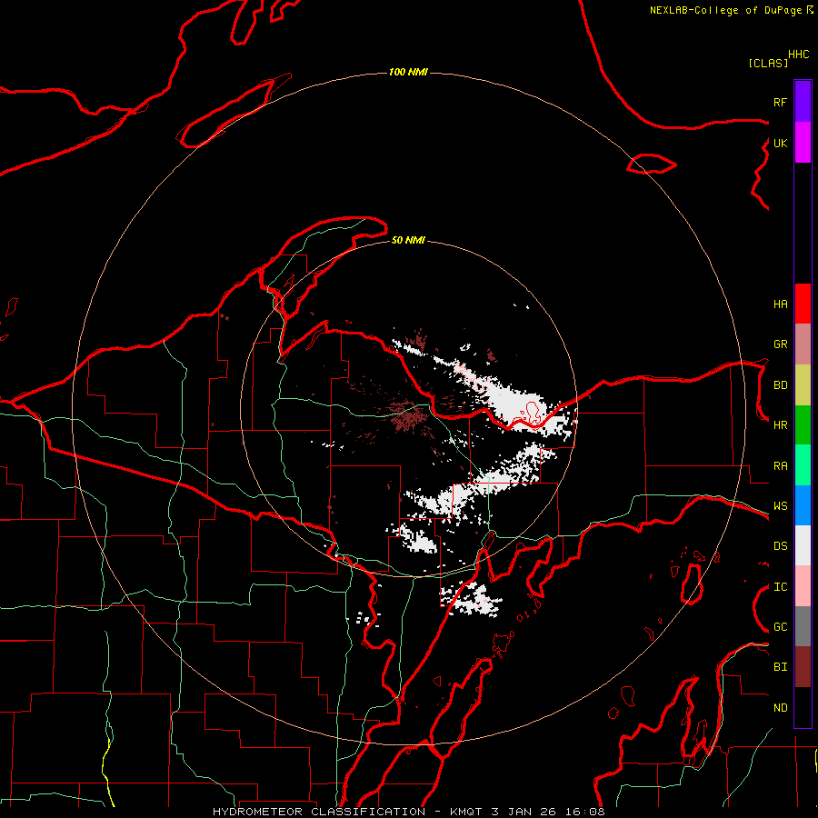Click the light pink IC legend block
Image resolution: width=818 pixels, height=818 pixels.
pyautogui.click(x=803, y=586)
